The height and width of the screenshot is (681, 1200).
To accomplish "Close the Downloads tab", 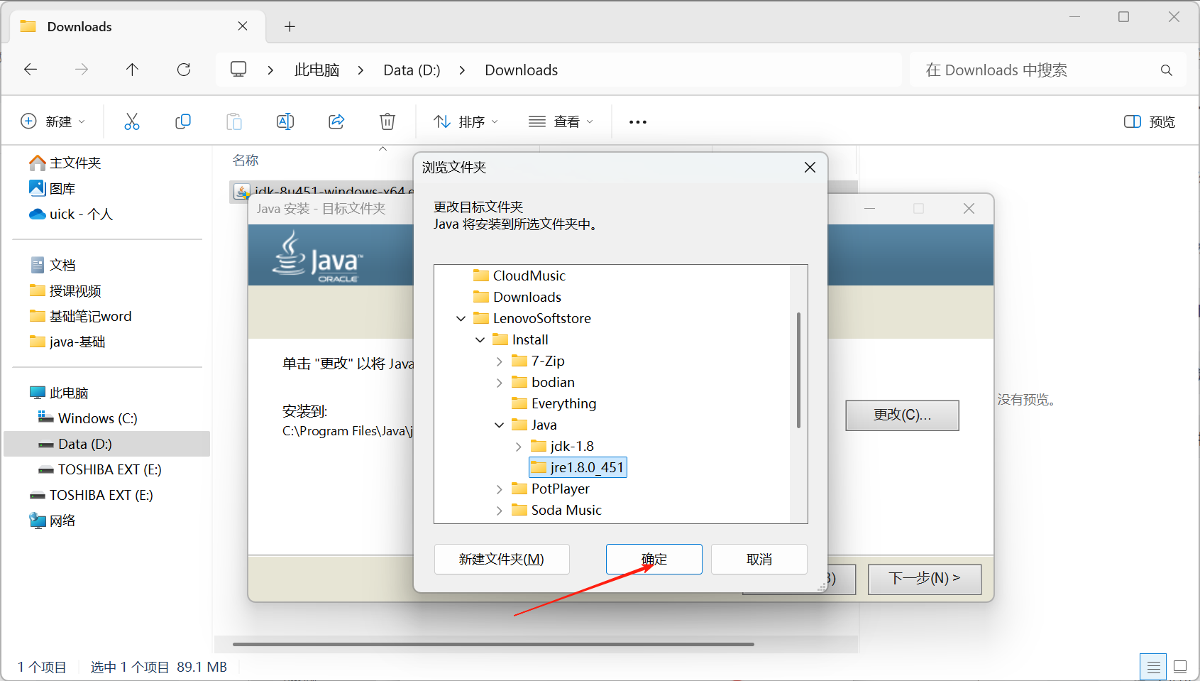I will (x=243, y=26).
